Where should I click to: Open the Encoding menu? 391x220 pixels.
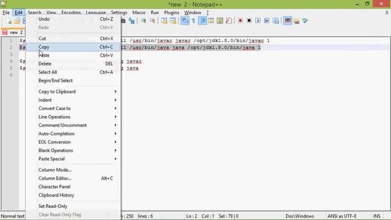click(x=71, y=12)
